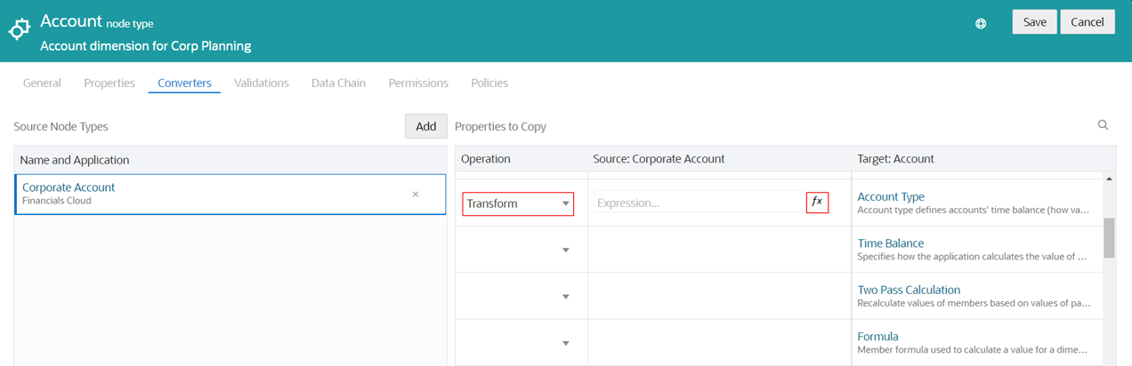Open the Transform operation dropdown
The height and width of the screenshot is (366, 1132).
pyautogui.click(x=518, y=203)
